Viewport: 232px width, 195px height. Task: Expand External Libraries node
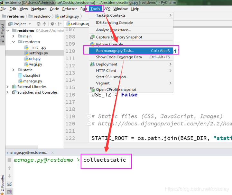7,87
